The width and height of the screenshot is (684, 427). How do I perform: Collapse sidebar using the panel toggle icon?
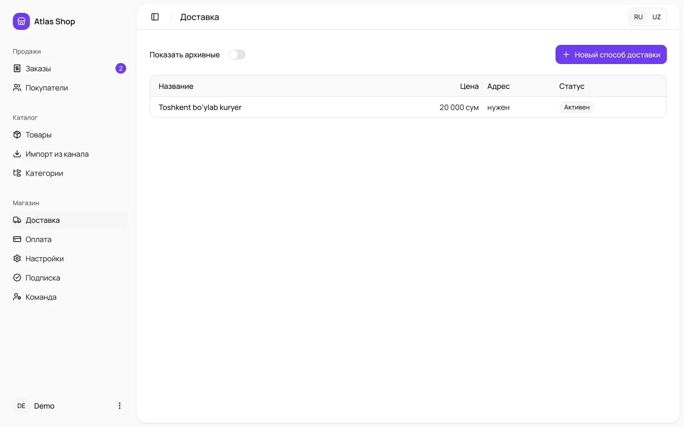155,17
